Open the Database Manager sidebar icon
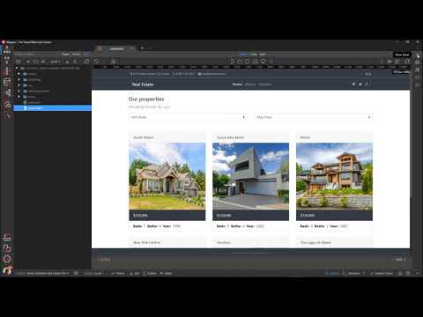The image size is (423, 317). 7,82
